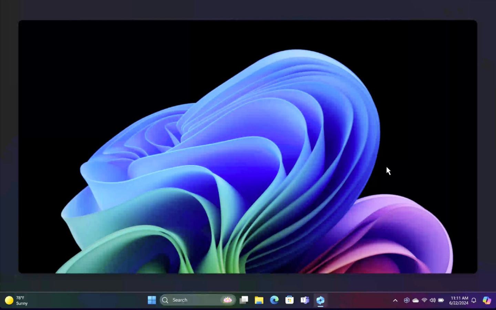Click the taskbar Search box
The height and width of the screenshot is (310, 496).
[191, 300]
